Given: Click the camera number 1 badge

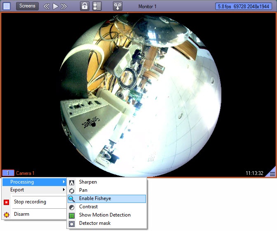Looking at the screenshot, I should pos(8,173).
